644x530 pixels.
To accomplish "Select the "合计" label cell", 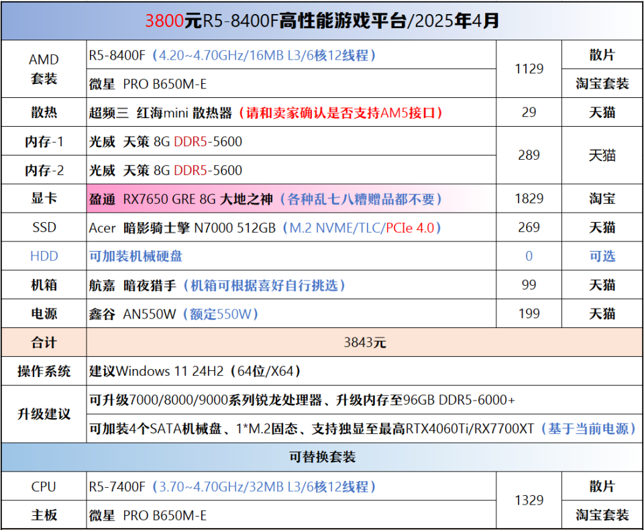I will tap(44, 342).
